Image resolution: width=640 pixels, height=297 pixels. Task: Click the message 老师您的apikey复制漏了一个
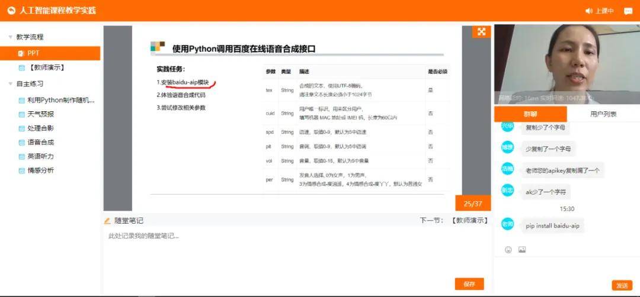(562, 171)
